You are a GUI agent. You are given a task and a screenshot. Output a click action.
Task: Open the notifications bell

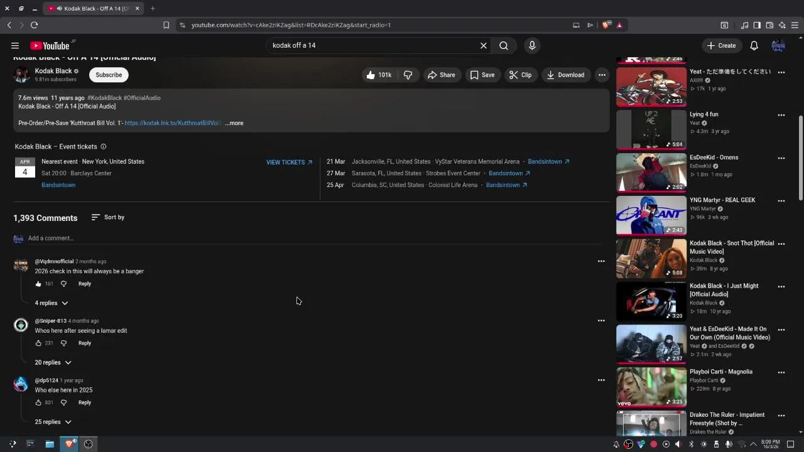(x=754, y=45)
